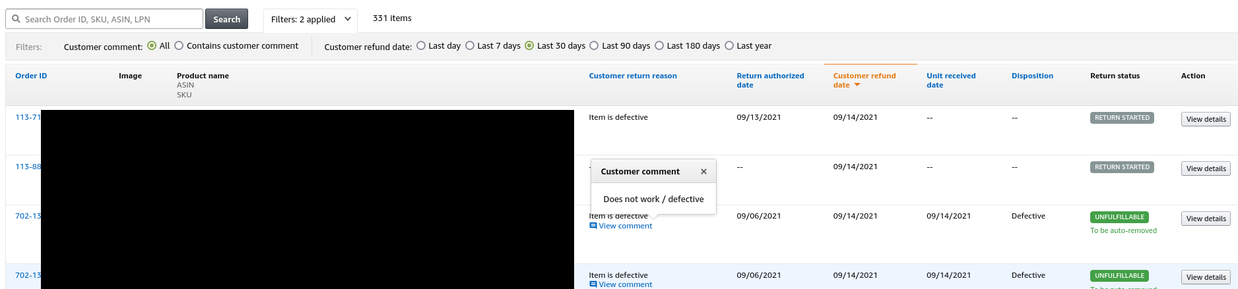Click the Customer refund date sort arrow
This screenshot has width=1238, height=289.
857,86
